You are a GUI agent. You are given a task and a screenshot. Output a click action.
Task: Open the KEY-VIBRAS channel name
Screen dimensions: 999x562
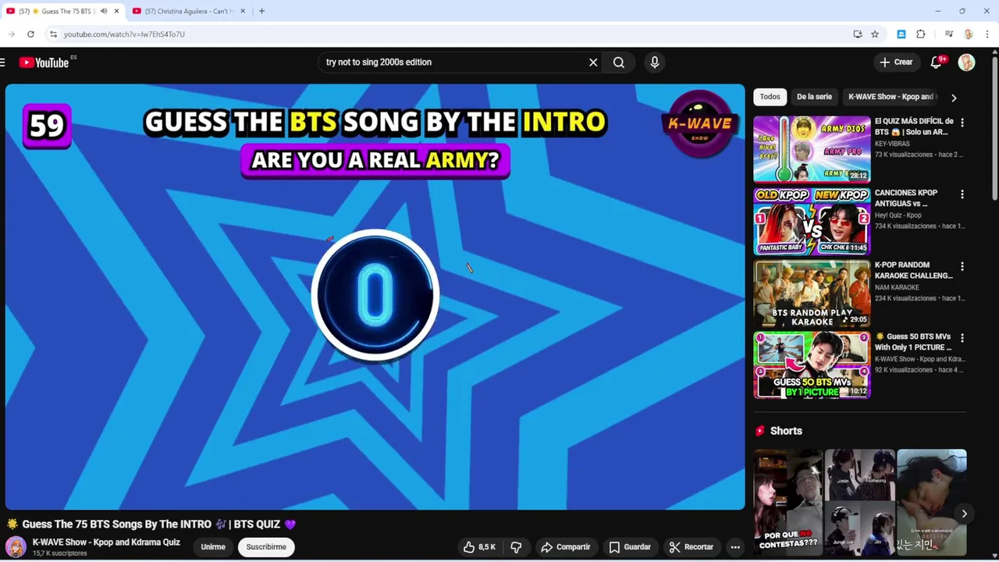point(892,144)
